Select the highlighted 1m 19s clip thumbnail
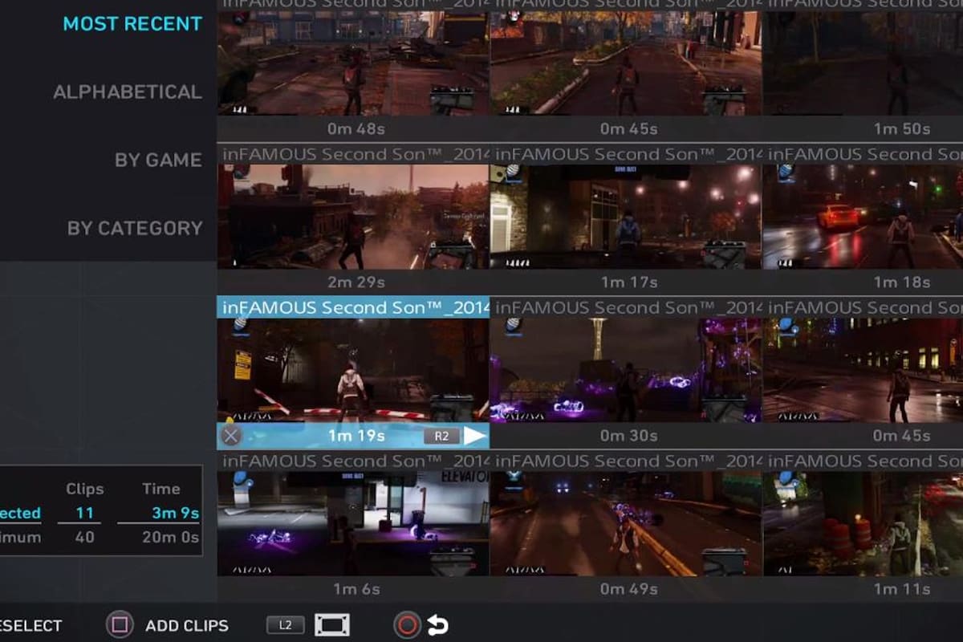Screen dimensions: 963x642 353,370
